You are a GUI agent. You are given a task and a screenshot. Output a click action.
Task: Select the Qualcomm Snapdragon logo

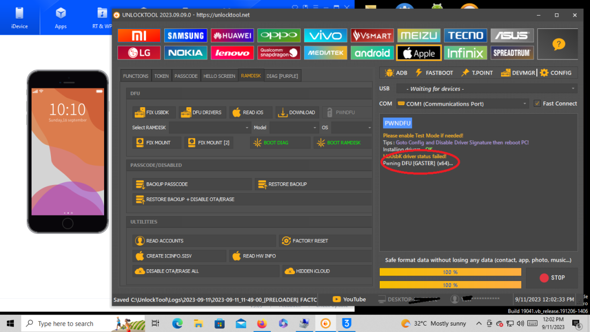tap(279, 53)
